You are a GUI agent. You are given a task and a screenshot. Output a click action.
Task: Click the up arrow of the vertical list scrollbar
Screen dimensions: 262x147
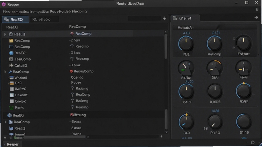click(x=166, y=32)
